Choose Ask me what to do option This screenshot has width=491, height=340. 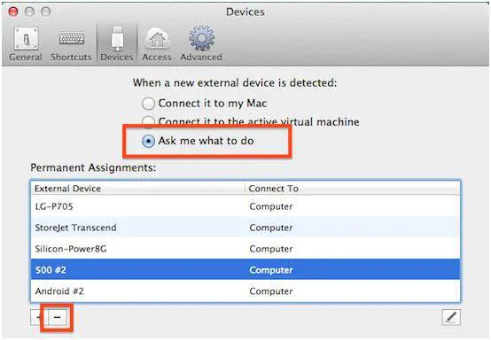point(198,141)
